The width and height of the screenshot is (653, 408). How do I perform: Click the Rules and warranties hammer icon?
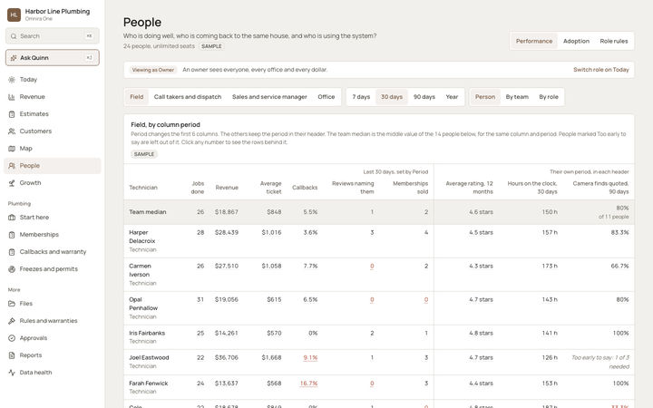(x=12, y=321)
